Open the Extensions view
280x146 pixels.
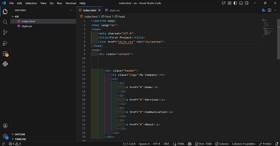5,53
